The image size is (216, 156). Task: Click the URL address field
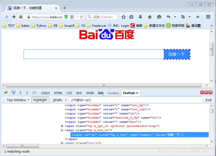coord(47,17)
